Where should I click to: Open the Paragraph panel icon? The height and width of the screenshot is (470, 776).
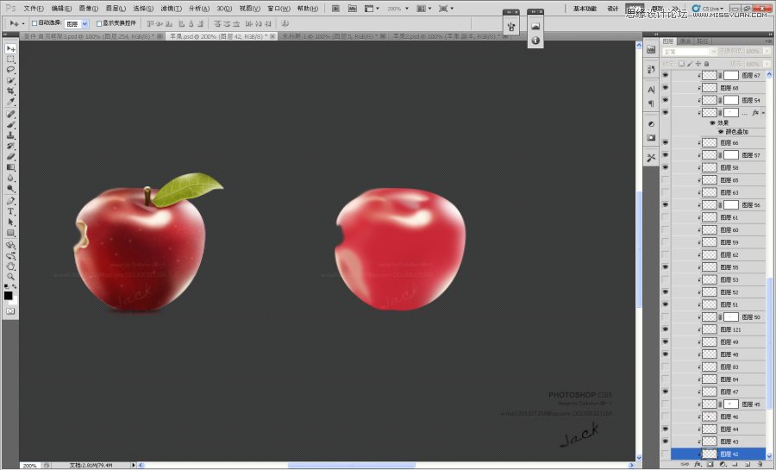[651, 103]
